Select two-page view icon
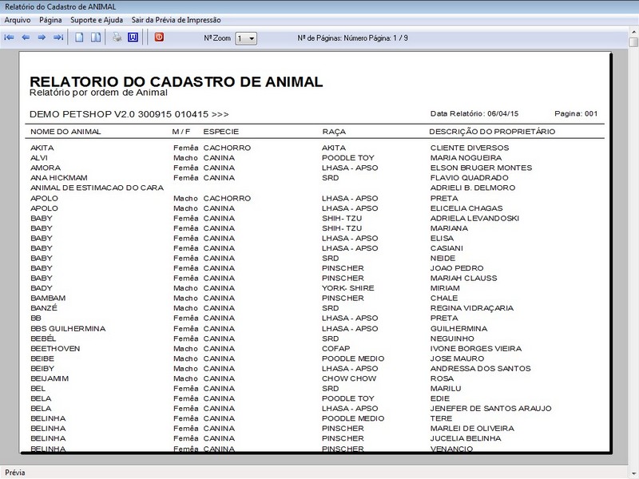This screenshot has width=639, height=479. click(x=96, y=38)
